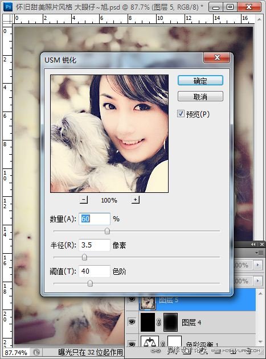Open the layers panel flyout menu
The height and width of the screenshot is (359, 266).
[259, 253]
